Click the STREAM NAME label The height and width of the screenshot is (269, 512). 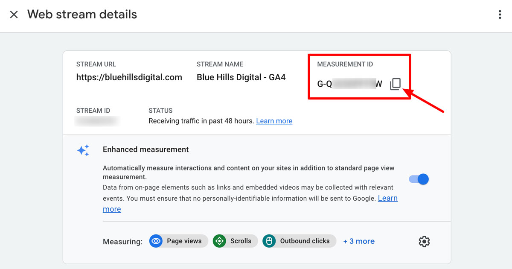tap(220, 64)
